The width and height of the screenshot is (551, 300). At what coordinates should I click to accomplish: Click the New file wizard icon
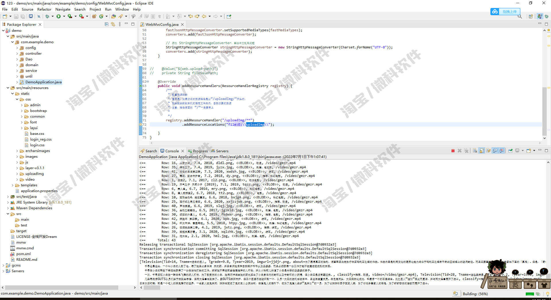pos(5,16)
